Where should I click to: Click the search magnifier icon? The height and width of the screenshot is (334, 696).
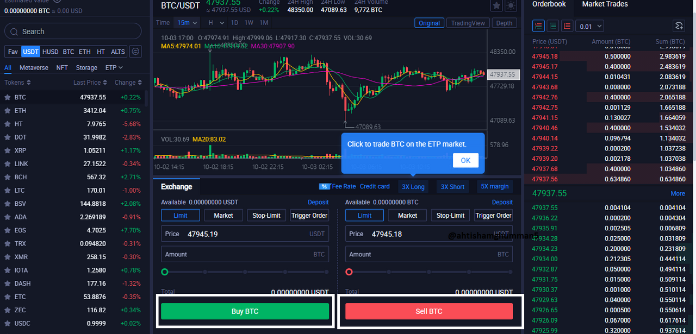(15, 31)
